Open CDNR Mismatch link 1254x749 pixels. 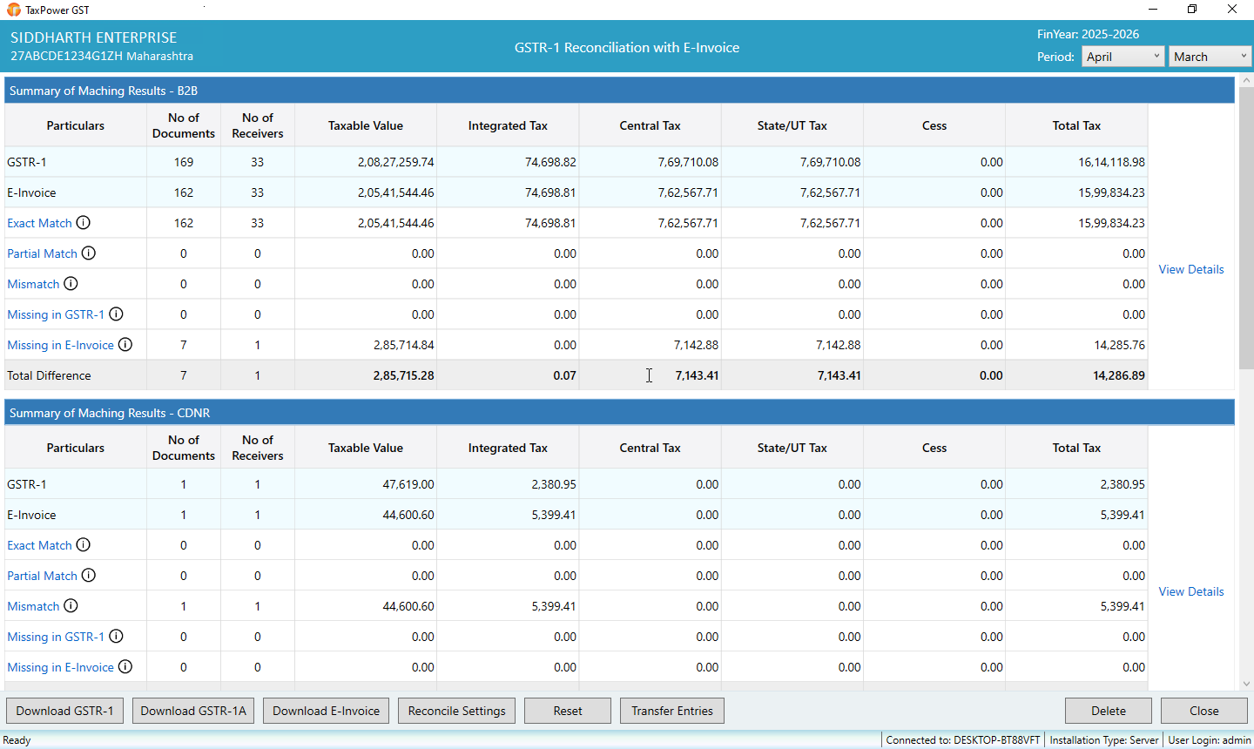[33, 606]
